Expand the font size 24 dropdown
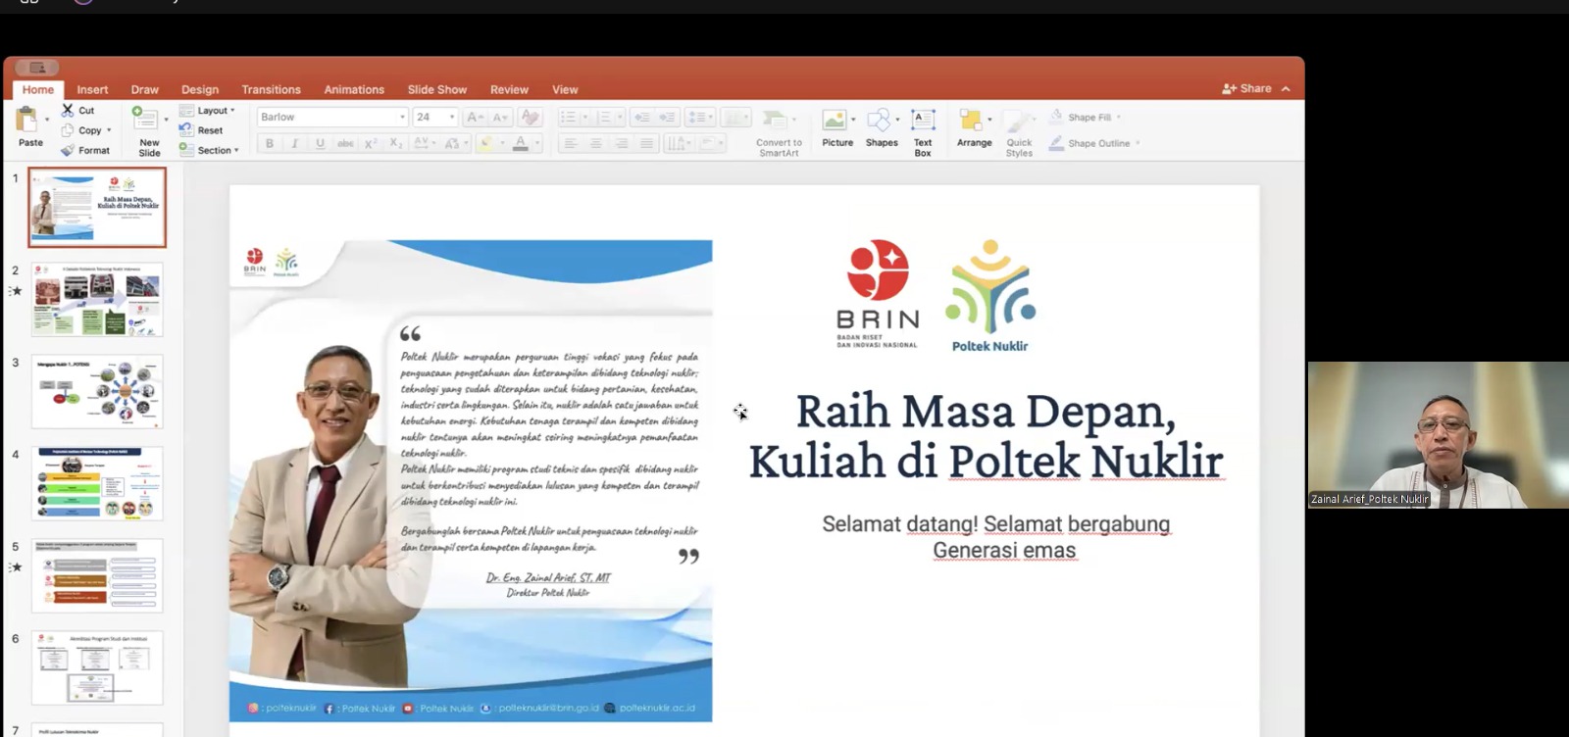This screenshot has height=737, width=1569. click(x=452, y=118)
